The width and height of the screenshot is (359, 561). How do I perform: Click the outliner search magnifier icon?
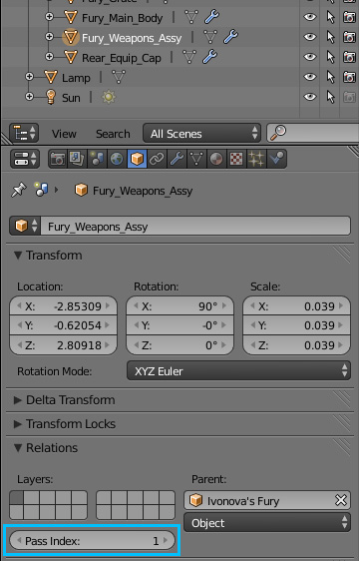point(277,133)
